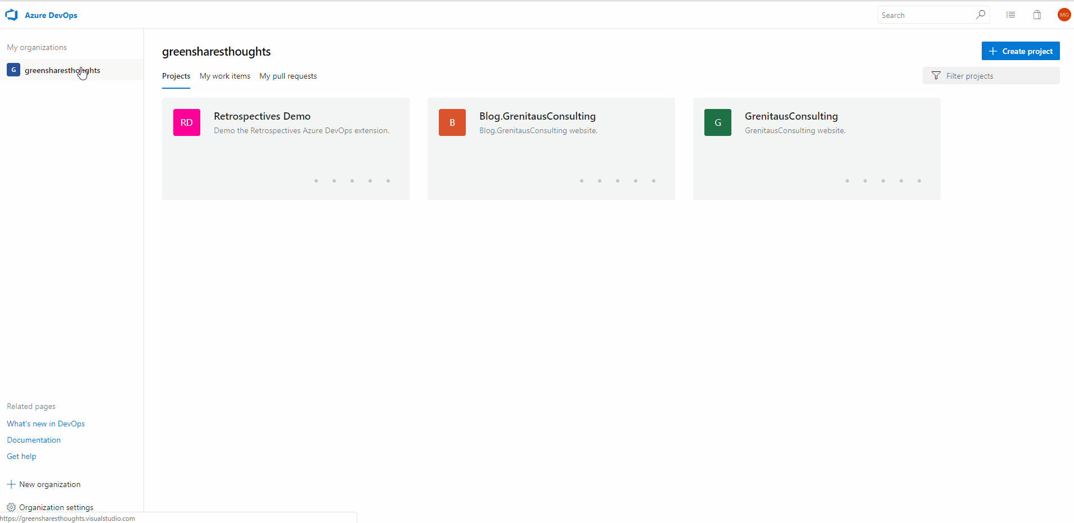Click New organization link

coord(50,484)
